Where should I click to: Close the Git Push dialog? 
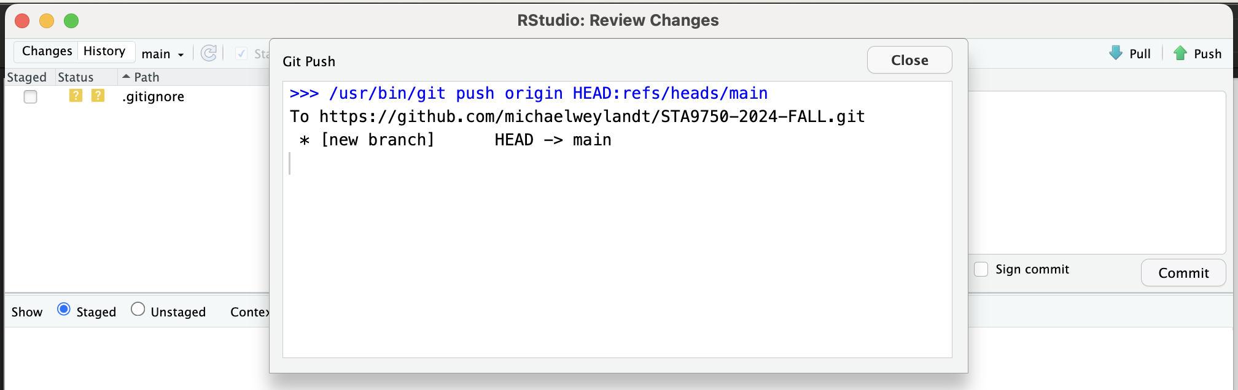coord(909,60)
